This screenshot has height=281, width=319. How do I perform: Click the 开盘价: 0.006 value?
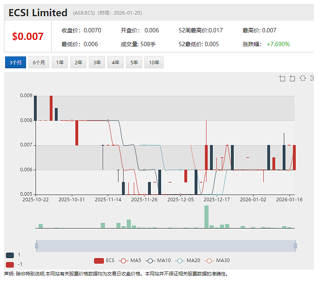140,30
